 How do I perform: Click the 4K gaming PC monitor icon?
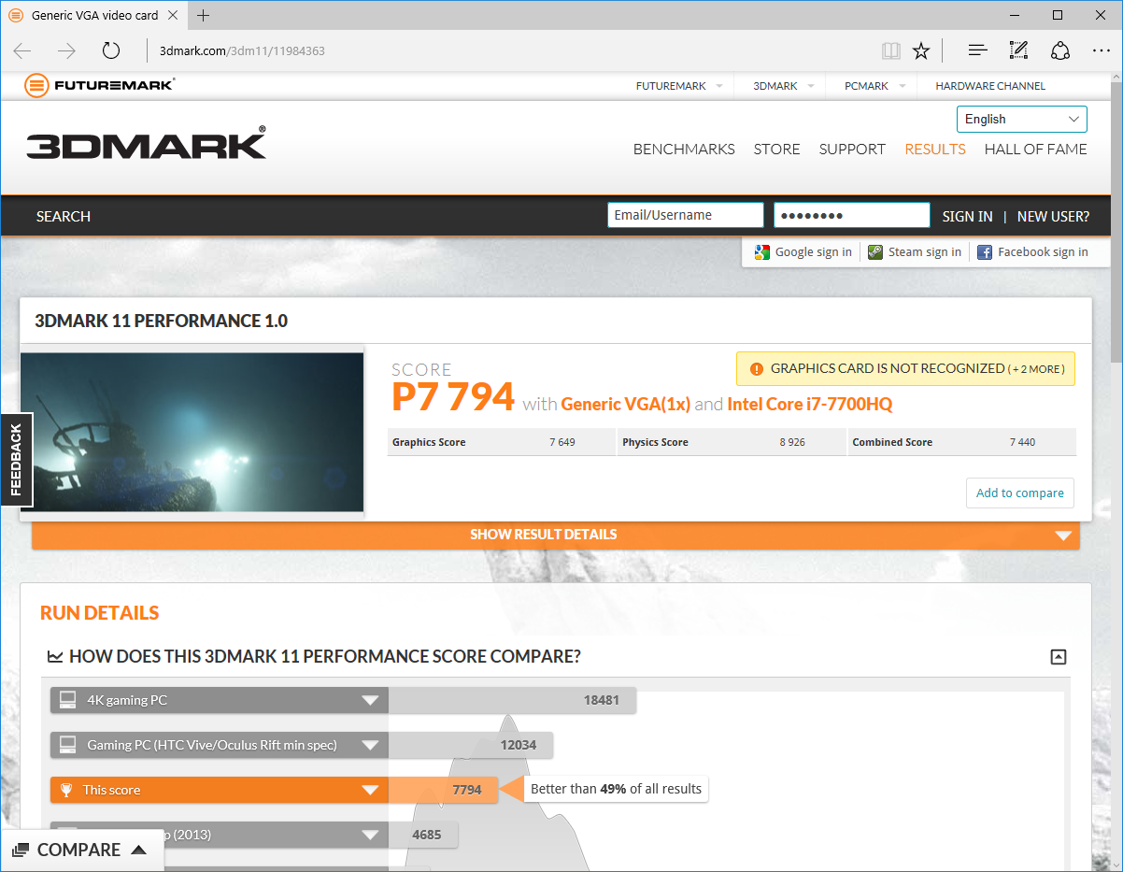(x=67, y=700)
